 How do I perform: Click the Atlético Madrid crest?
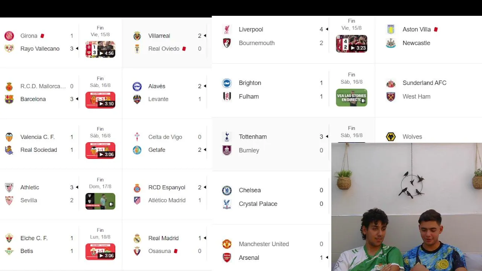pyautogui.click(x=137, y=200)
